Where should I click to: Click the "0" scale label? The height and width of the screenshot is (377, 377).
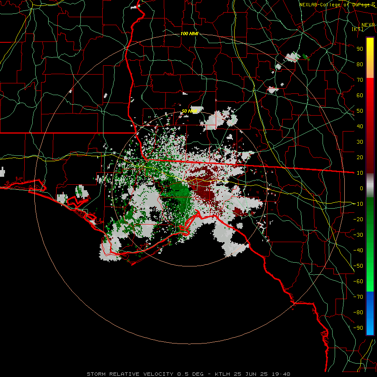(x=362, y=188)
